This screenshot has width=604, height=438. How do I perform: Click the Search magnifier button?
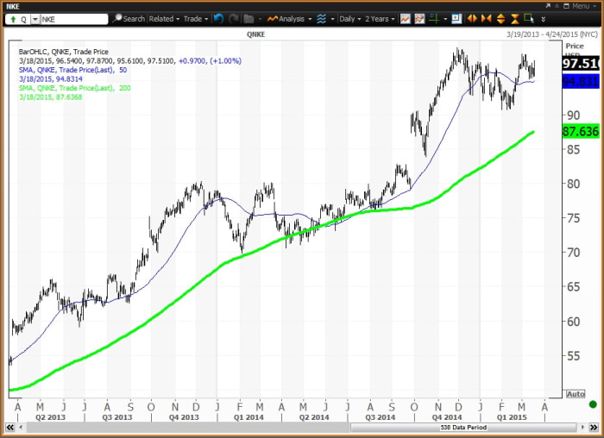[129, 19]
